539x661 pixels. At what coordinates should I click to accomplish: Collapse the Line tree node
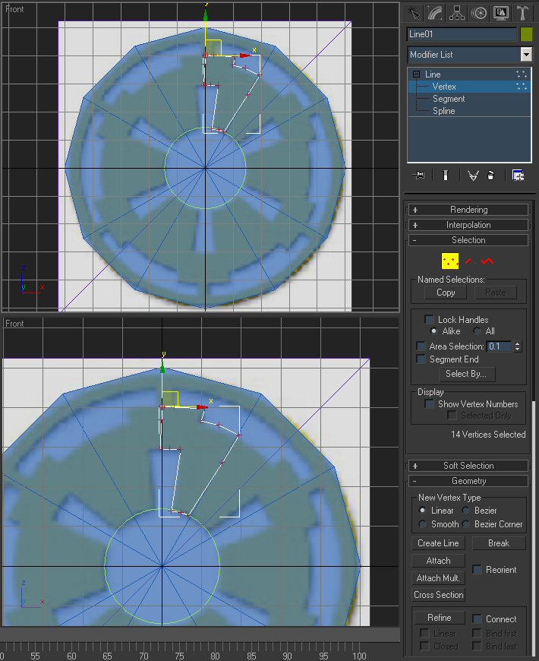[x=417, y=74]
